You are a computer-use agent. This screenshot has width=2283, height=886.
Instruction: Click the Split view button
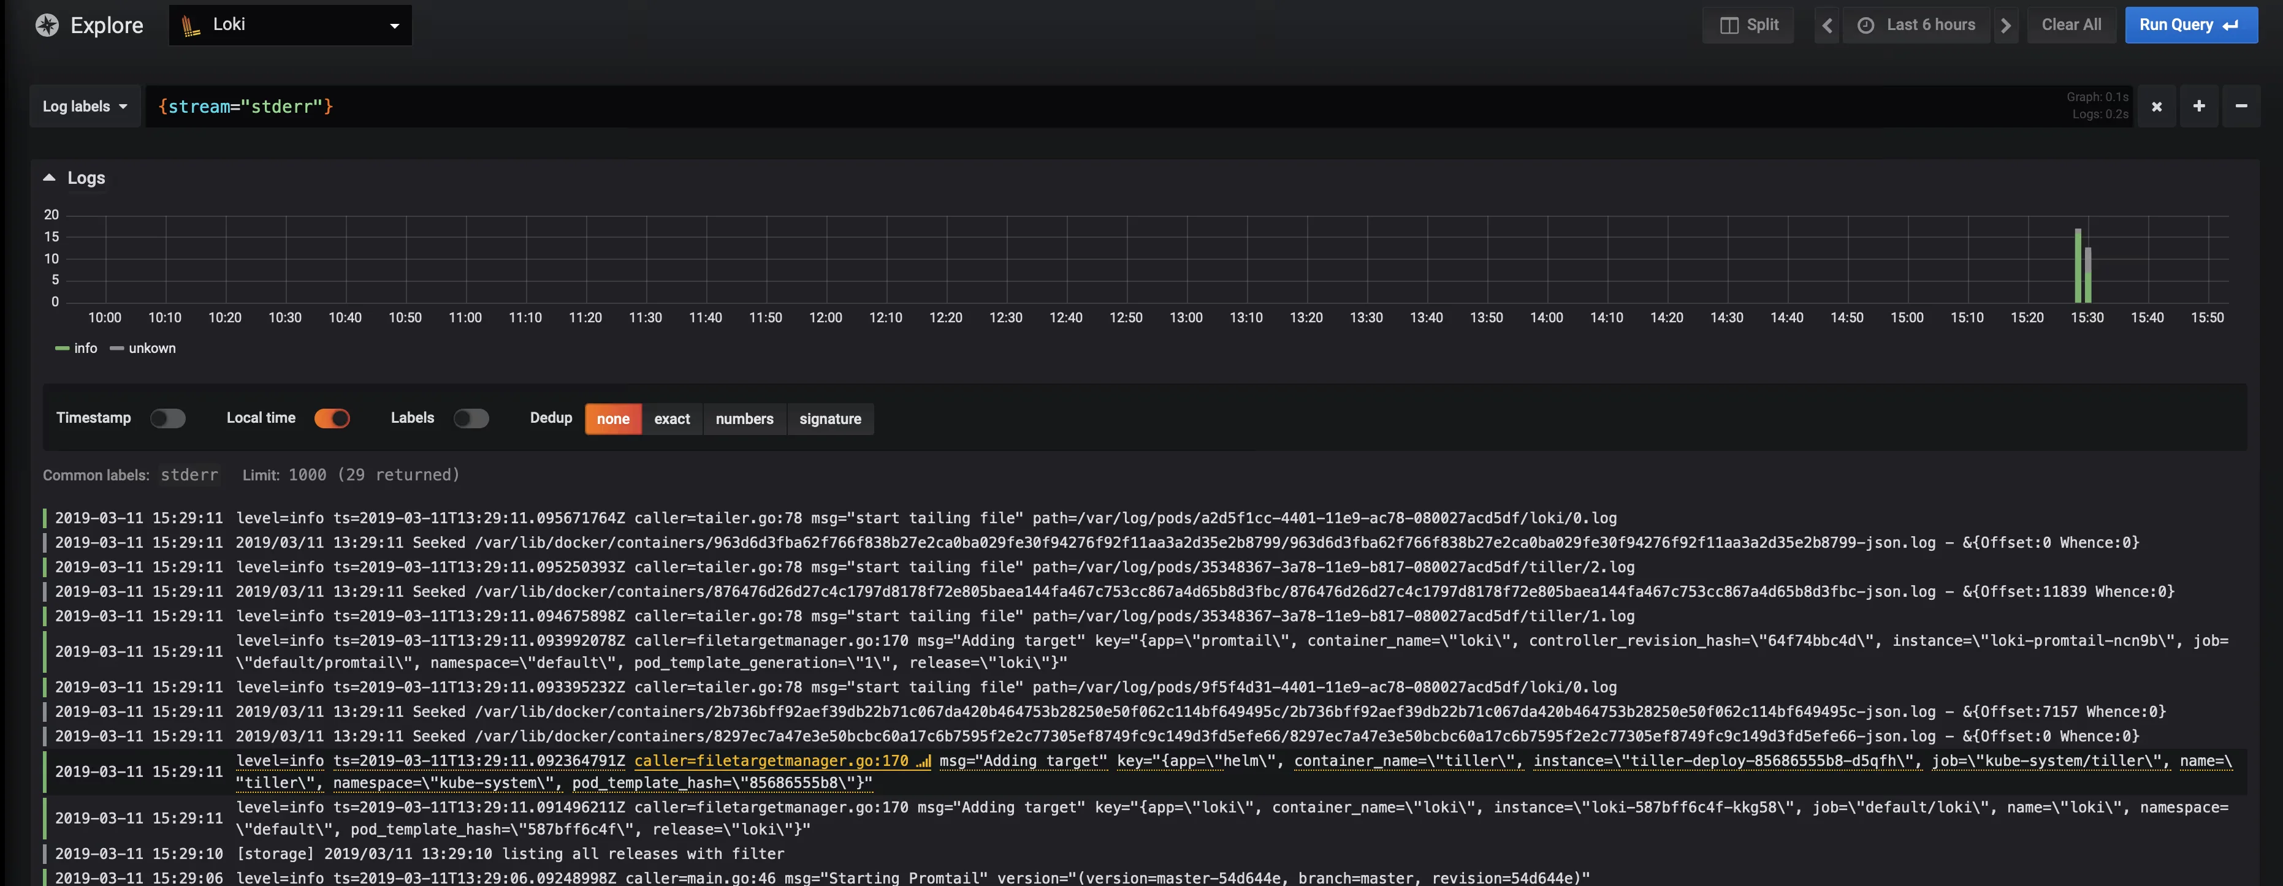click(1748, 25)
